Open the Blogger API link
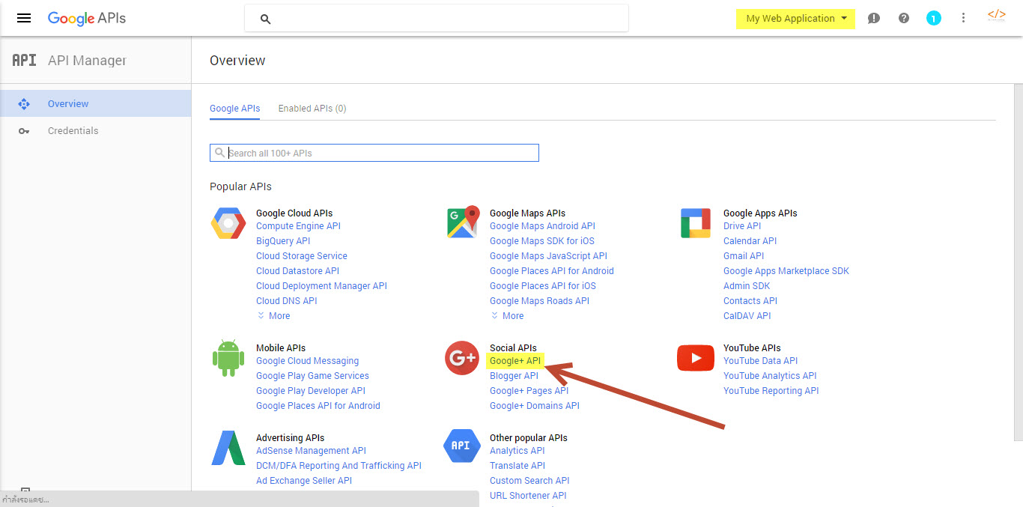The image size is (1023, 507). pyautogui.click(x=514, y=376)
